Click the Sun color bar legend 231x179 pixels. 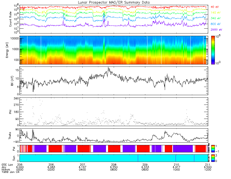click(213, 158)
